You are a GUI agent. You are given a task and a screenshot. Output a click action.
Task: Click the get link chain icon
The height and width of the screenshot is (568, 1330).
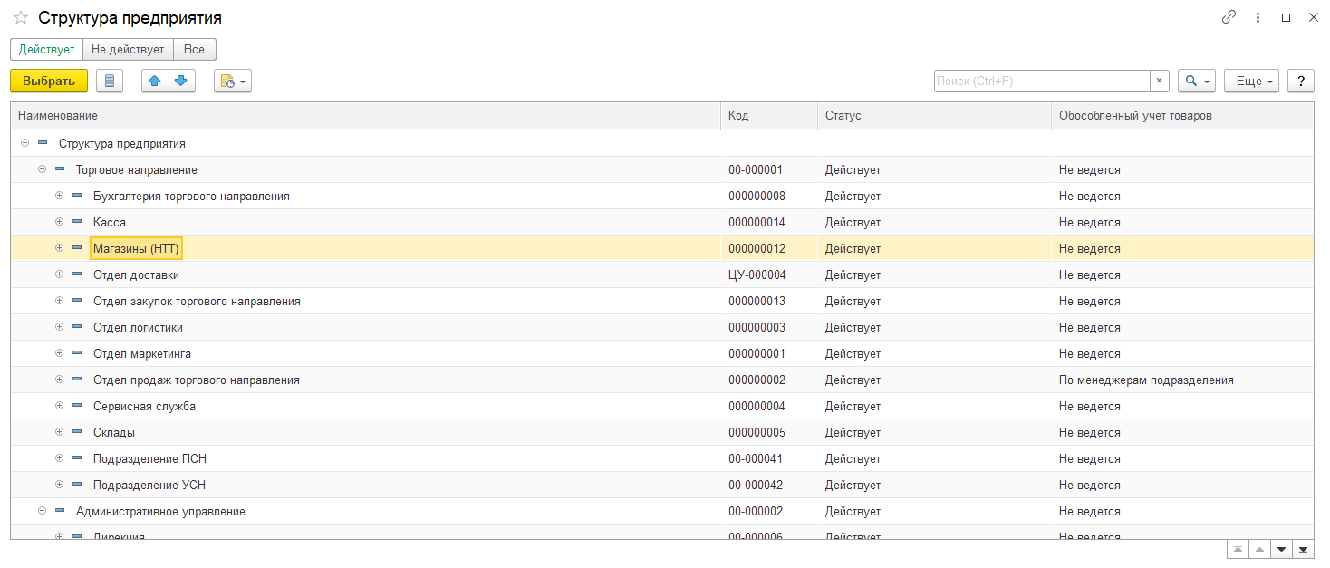click(1229, 17)
